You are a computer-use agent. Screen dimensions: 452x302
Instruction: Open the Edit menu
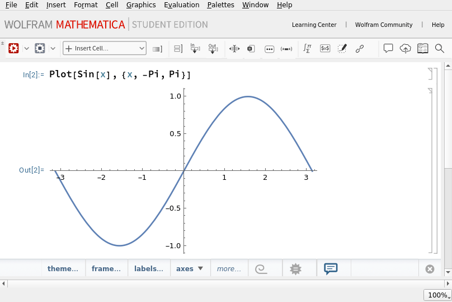coord(31,5)
